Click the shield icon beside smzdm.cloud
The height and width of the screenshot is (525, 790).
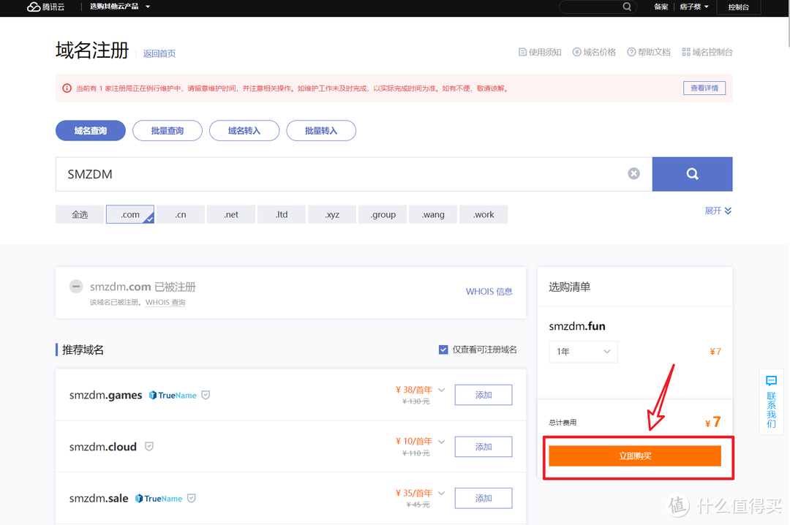(149, 447)
